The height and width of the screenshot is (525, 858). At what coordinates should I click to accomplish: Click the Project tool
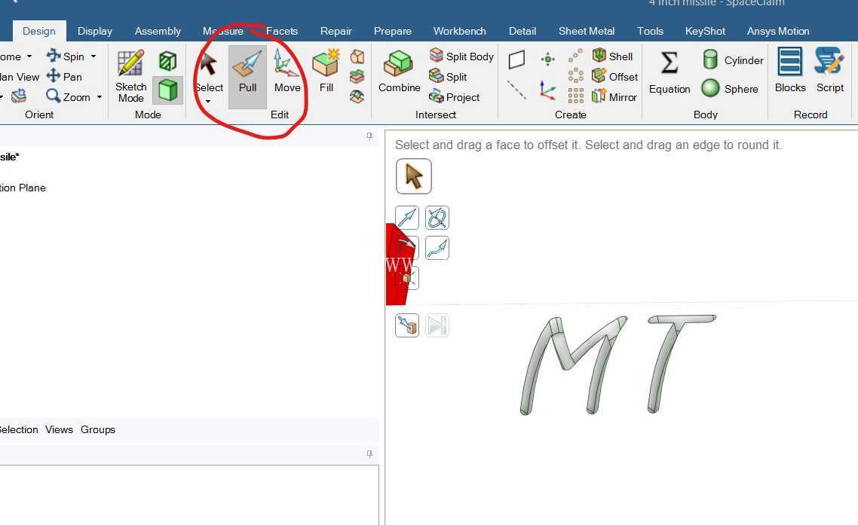(x=454, y=97)
